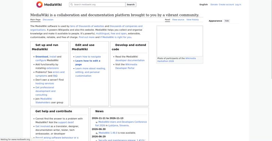
Task: Click the Search button
Action: tap(131, 4)
